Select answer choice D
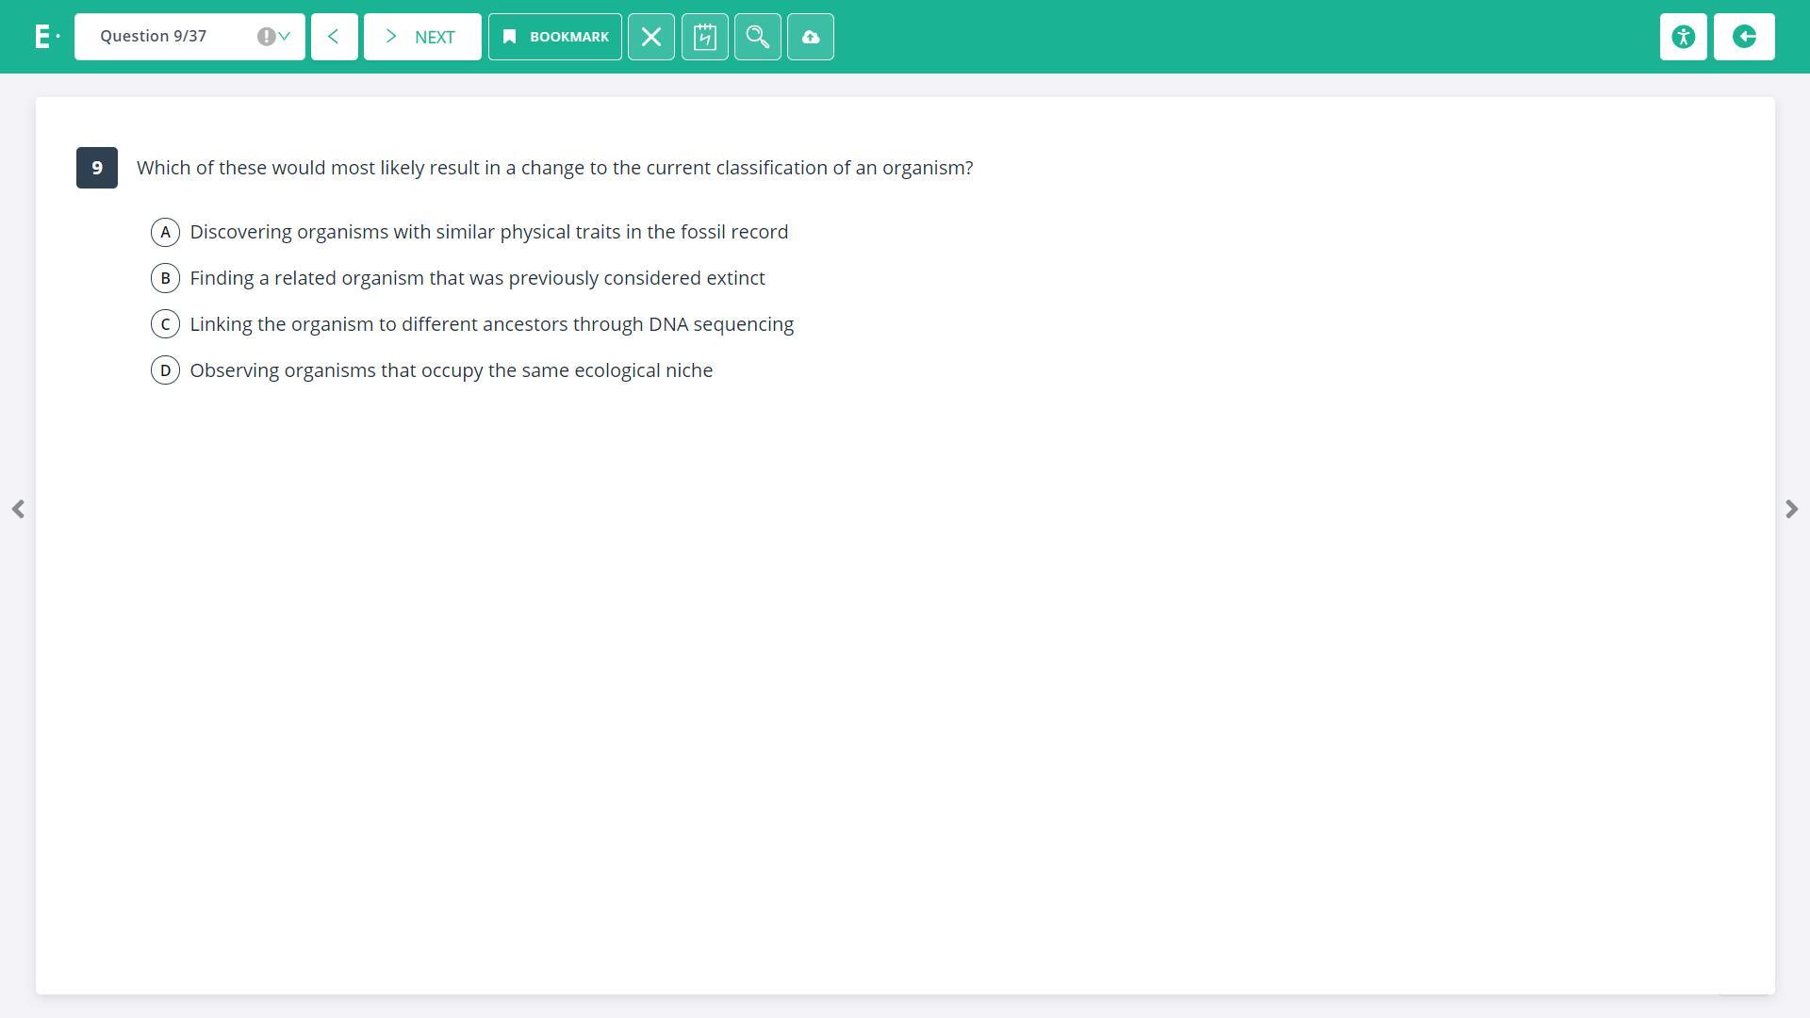 pyautogui.click(x=165, y=370)
